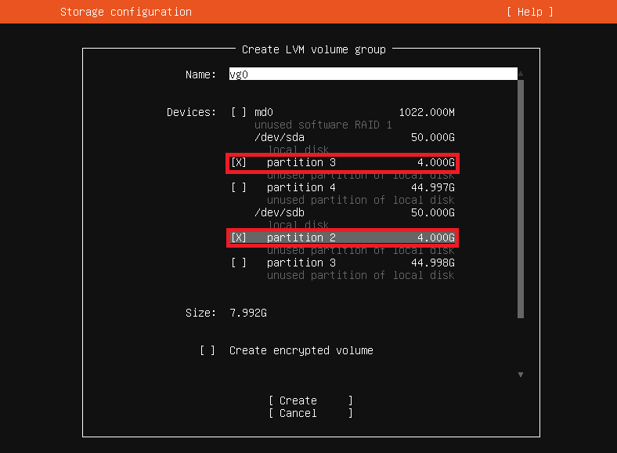617x453 pixels.
Task: Click the scrollbar down arrow
Action: coord(521,375)
